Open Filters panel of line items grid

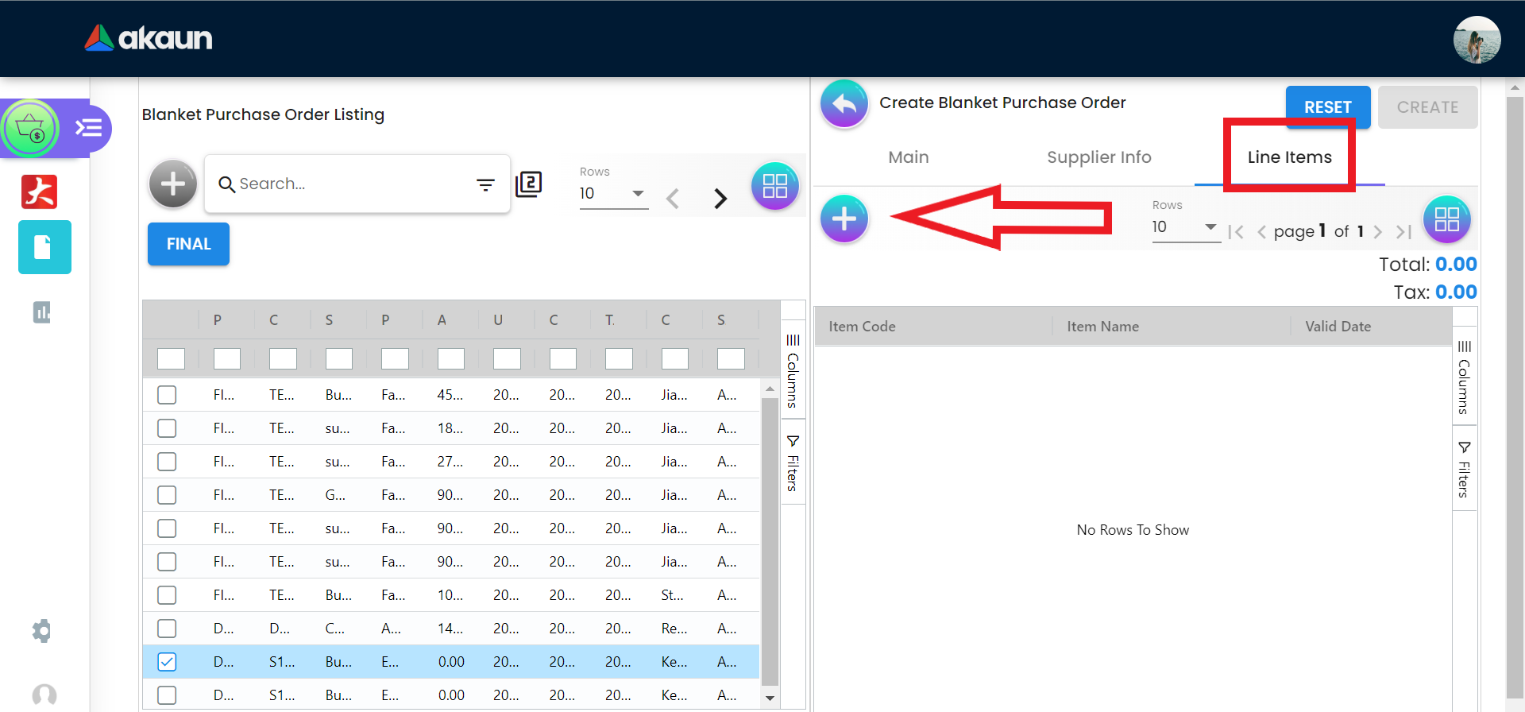click(1465, 470)
